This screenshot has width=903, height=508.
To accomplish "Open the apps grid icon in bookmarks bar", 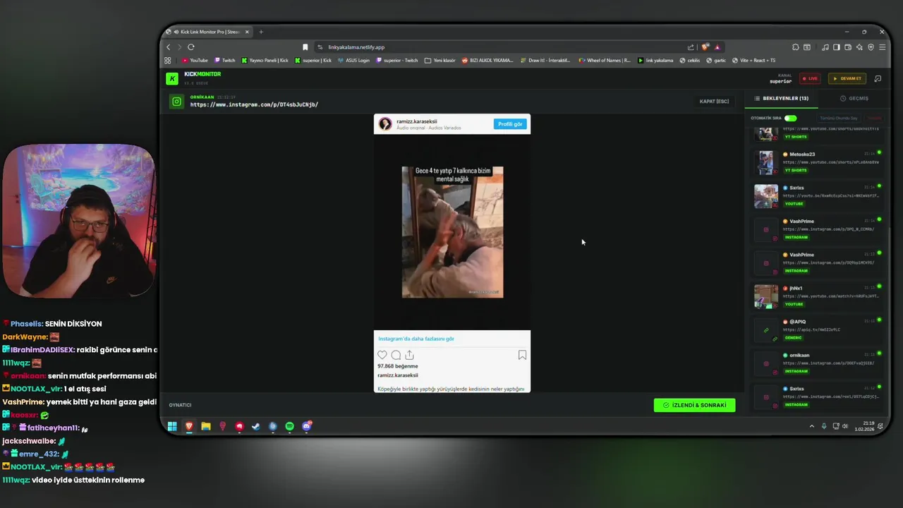I will (x=168, y=61).
